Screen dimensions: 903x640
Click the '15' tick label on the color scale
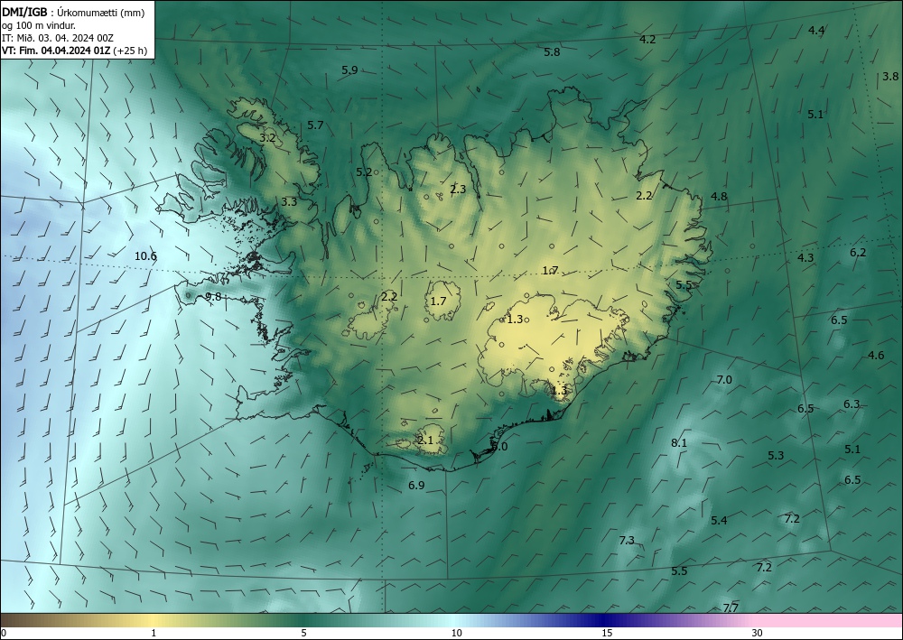607,634
